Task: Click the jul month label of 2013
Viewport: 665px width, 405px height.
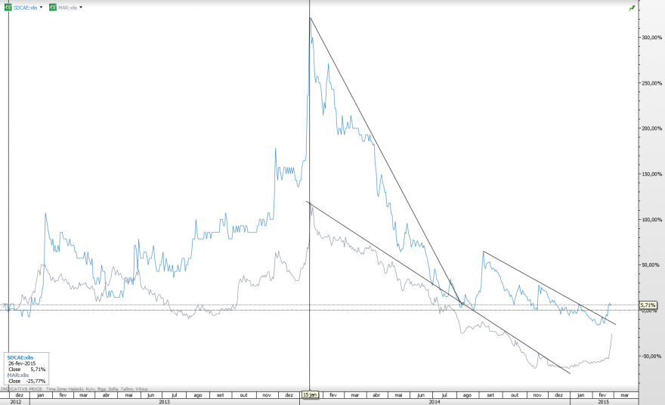Action: tap(174, 395)
